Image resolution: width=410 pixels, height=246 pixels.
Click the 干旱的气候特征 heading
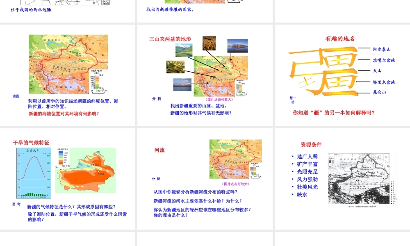click(x=31, y=143)
